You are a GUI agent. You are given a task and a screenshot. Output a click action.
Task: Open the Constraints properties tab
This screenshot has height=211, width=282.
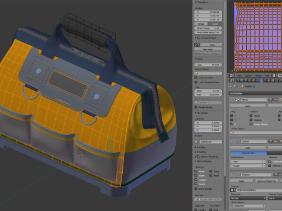pos(257,80)
